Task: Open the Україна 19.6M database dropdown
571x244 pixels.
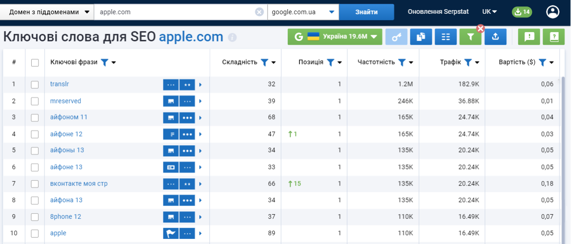Action: pyautogui.click(x=335, y=37)
